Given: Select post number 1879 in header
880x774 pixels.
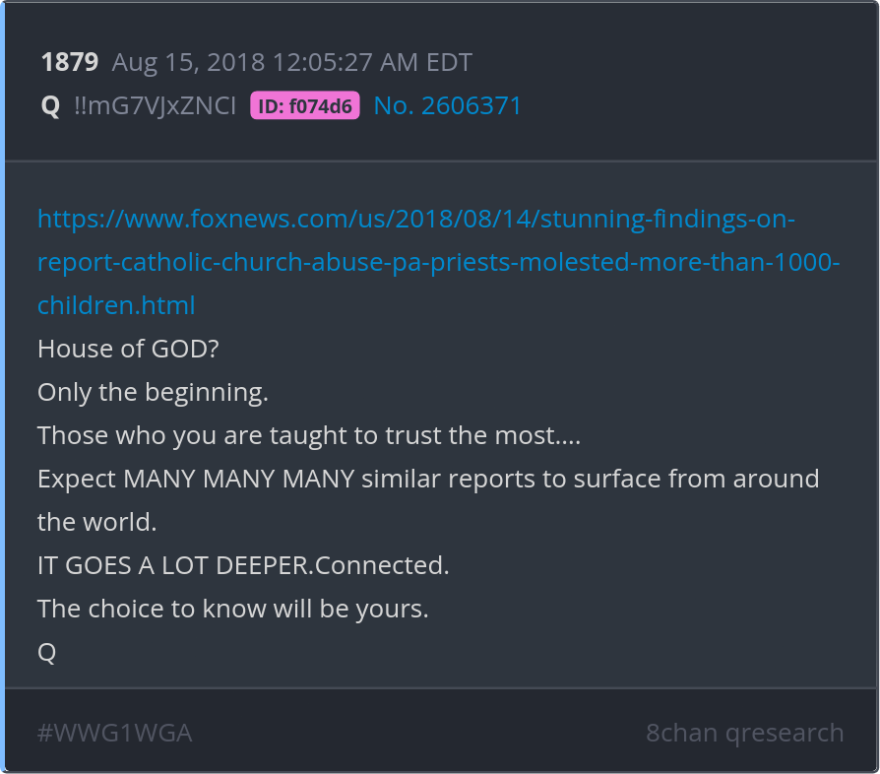Looking at the screenshot, I should point(69,63).
